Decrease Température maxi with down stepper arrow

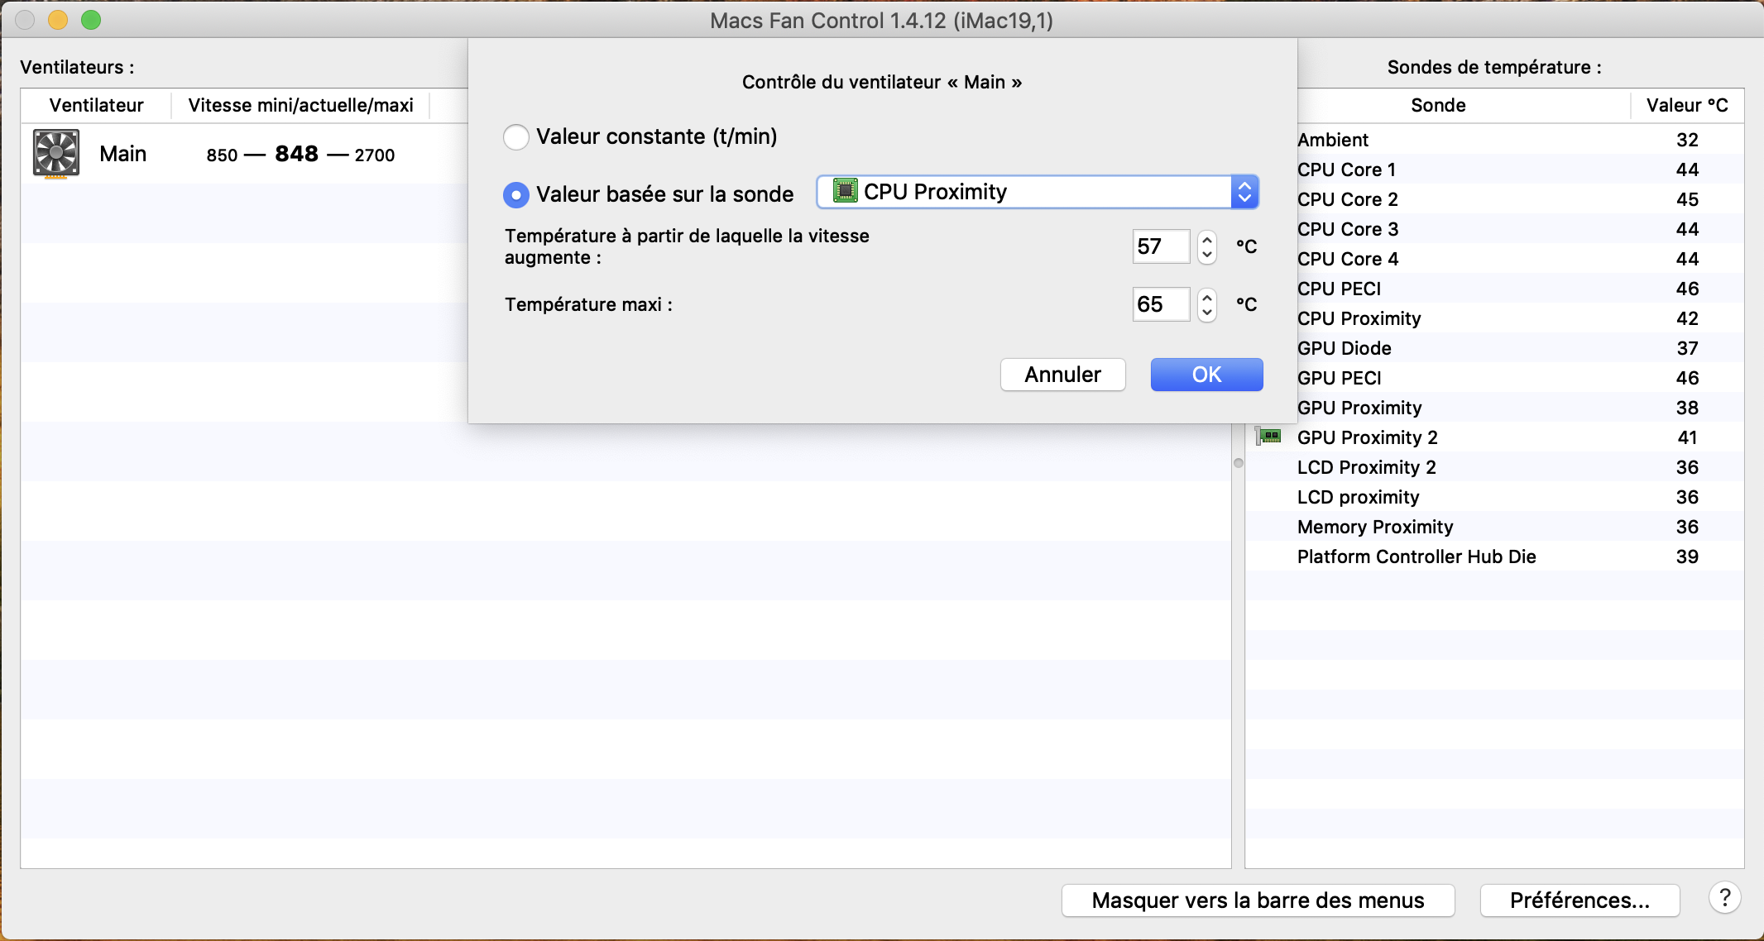pos(1207,313)
